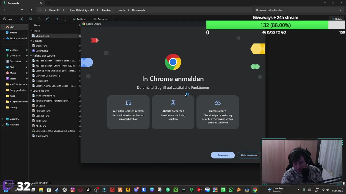Image resolution: width=346 pixels, height=194 pixels.
Task: Open the Neu dropdown in Explorer
Action: (x=9, y=19)
